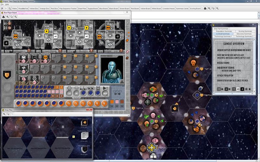Show the Red Board

135,9
